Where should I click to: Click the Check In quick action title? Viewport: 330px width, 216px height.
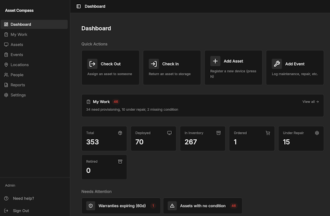(x=170, y=64)
